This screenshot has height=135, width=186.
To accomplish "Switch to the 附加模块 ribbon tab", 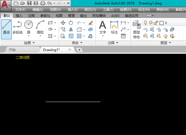I will 99,16.
